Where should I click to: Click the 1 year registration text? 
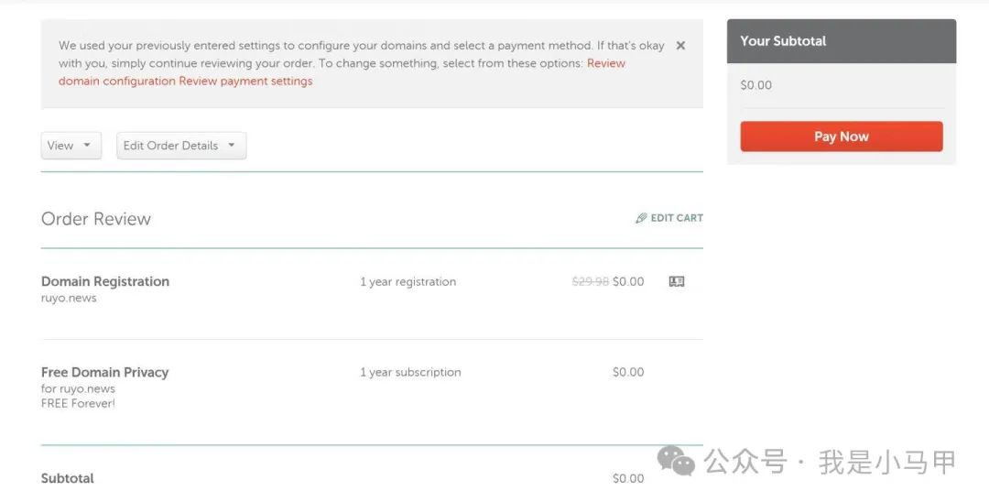pyautogui.click(x=408, y=282)
